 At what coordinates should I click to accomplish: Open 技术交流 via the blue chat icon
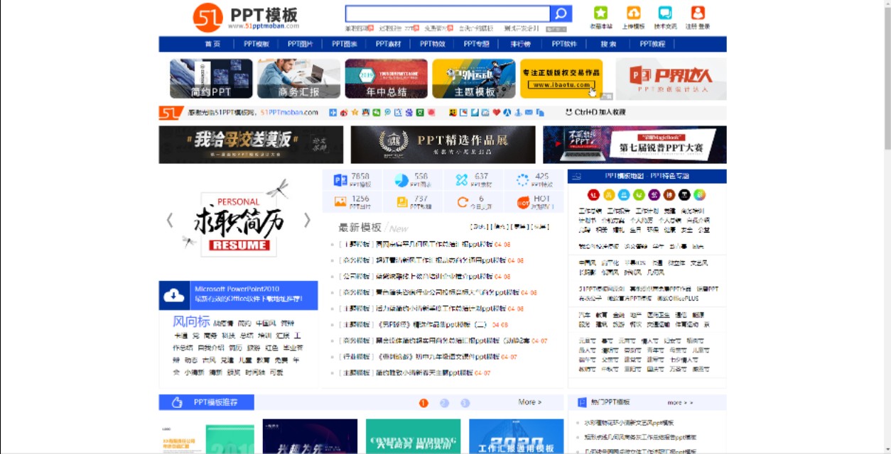point(664,12)
